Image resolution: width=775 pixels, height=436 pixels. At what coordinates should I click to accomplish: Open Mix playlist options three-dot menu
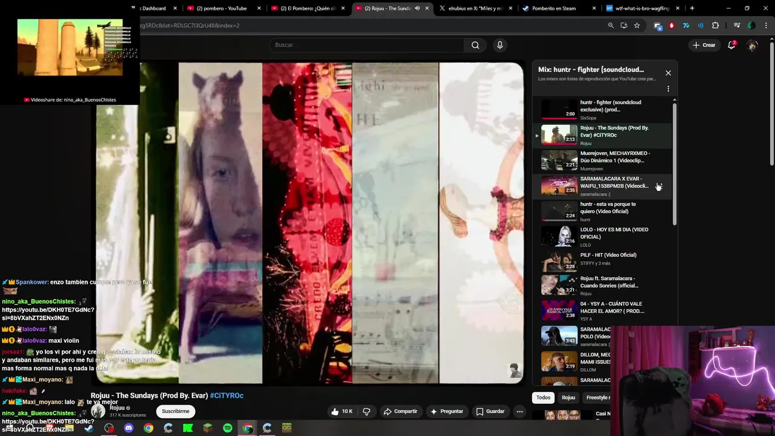tap(668, 88)
